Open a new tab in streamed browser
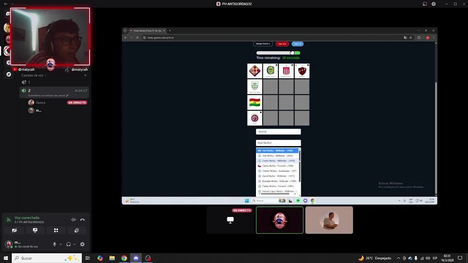The height and width of the screenshot is (263, 468). (x=170, y=31)
